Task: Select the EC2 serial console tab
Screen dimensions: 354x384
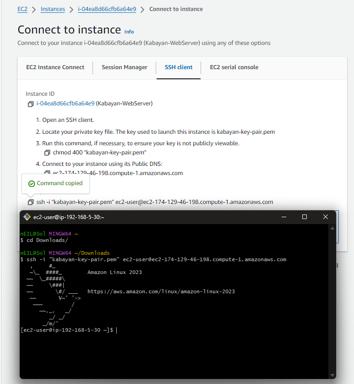Action: pyautogui.click(x=234, y=67)
